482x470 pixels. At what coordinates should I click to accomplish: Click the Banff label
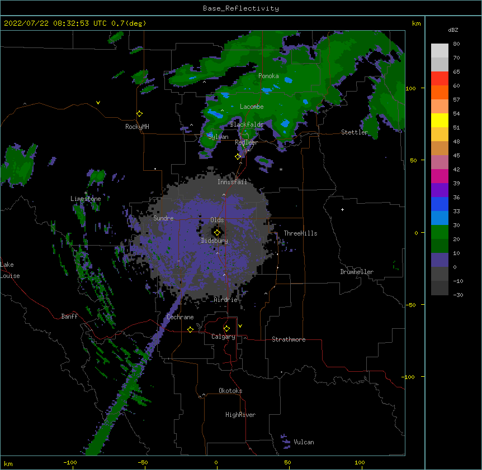pos(69,316)
